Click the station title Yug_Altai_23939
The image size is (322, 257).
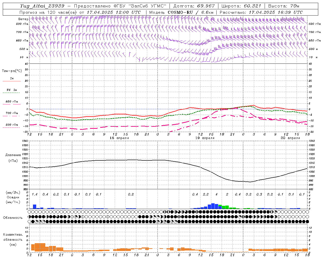pyautogui.click(x=42, y=6)
